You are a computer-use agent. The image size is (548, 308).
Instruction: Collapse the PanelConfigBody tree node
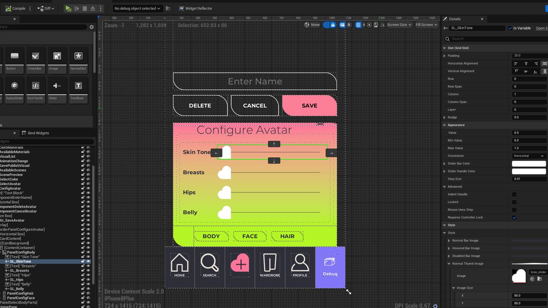[0, 252]
